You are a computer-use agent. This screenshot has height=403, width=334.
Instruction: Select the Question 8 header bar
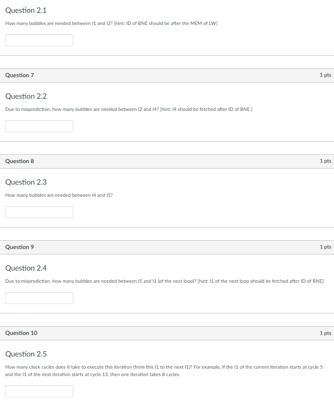[167, 161]
